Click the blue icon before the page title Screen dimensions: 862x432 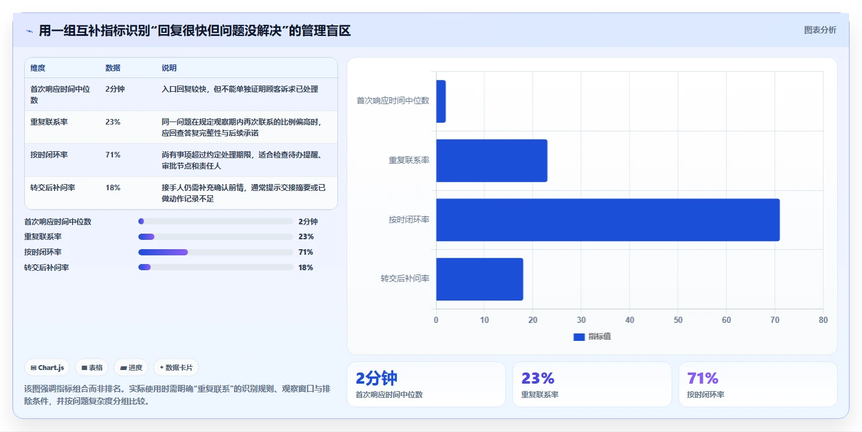pos(29,31)
